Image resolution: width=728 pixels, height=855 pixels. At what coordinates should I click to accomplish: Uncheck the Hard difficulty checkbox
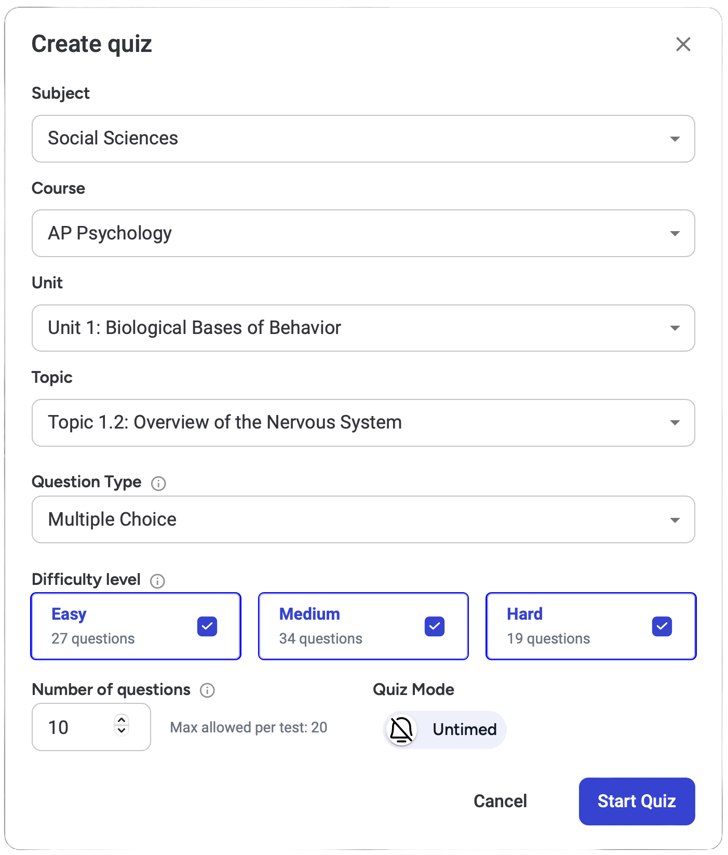[662, 626]
